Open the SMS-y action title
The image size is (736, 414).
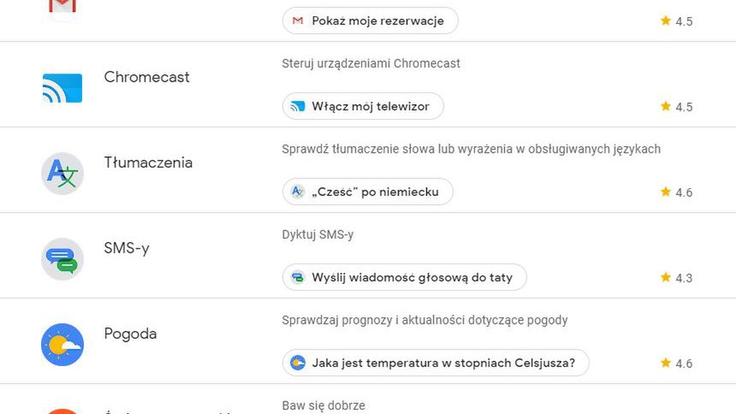pos(127,248)
